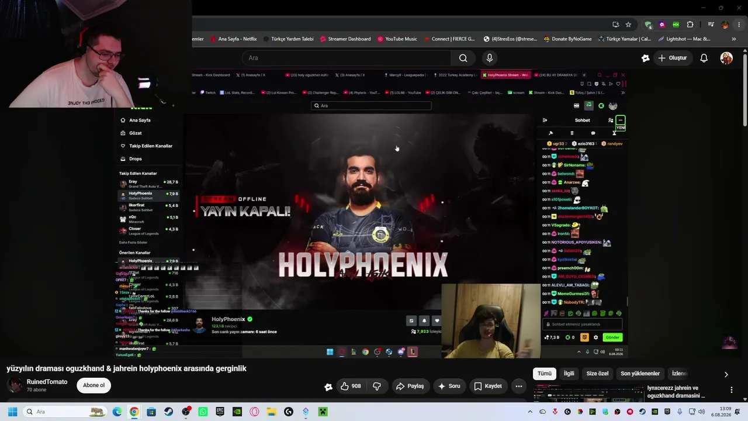Click the lynxcerezz jahrein video title

point(676,392)
